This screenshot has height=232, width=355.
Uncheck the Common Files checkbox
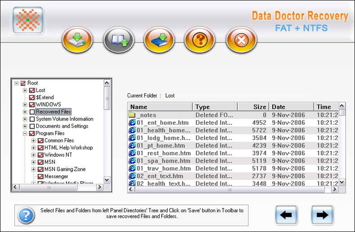pyautogui.click(x=40, y=141)
